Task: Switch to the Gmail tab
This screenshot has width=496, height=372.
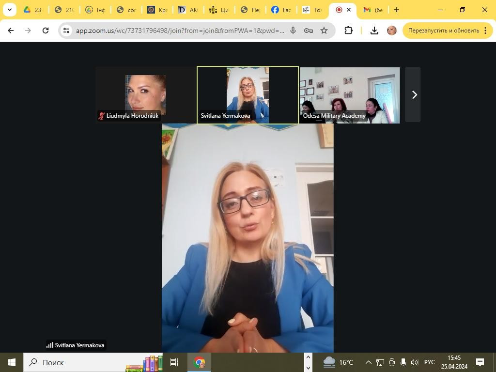Action: tap(373, 10)
